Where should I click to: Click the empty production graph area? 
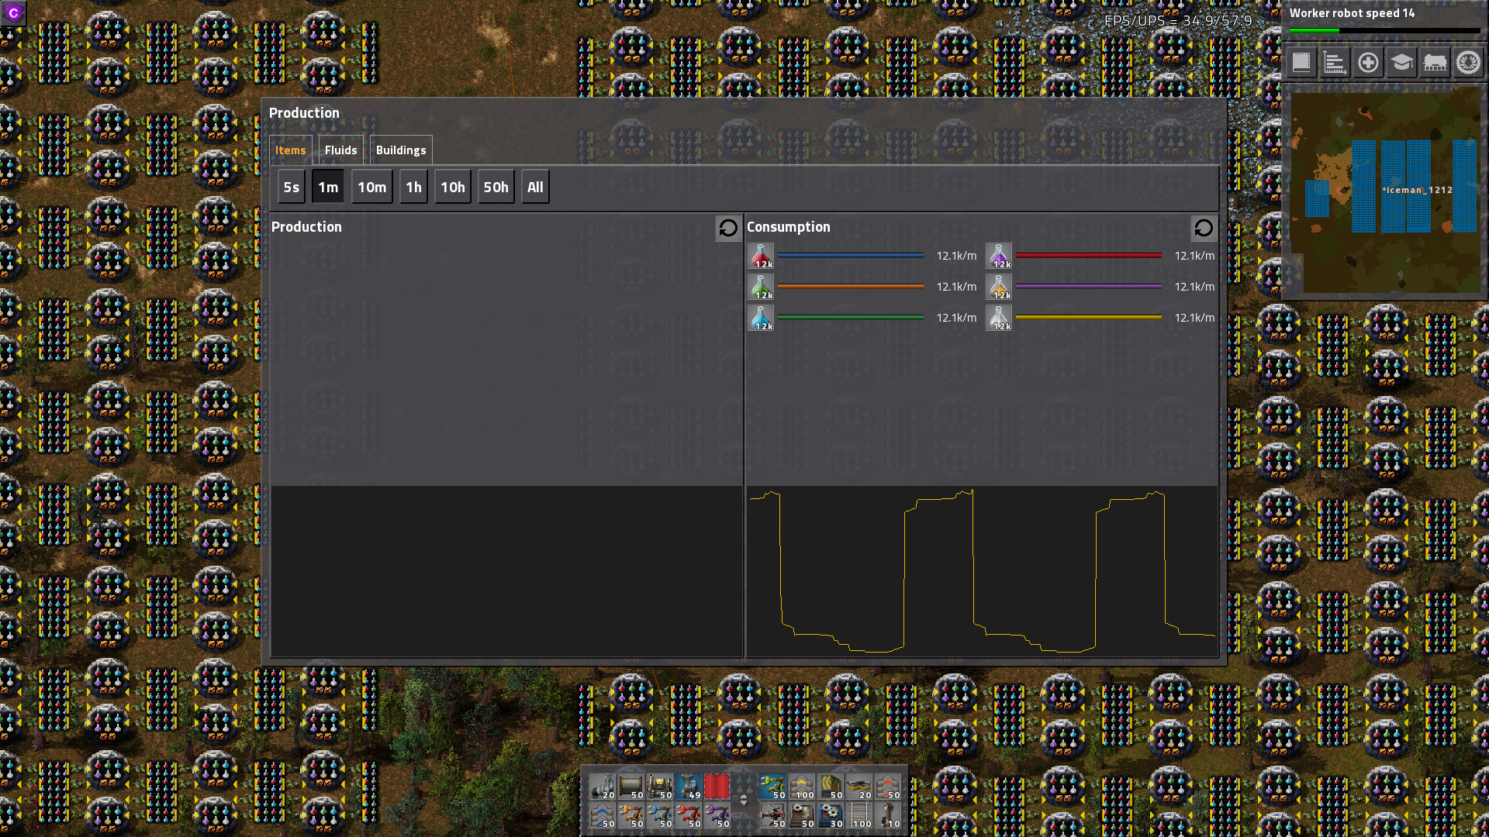click(x=506, y=572)
